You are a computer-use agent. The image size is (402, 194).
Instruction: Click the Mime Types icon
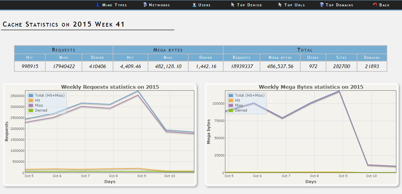[98, 5]
